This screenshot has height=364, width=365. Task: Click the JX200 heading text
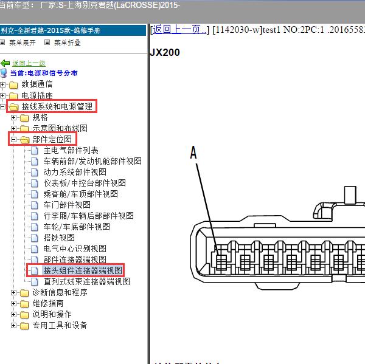click(165, 53)
